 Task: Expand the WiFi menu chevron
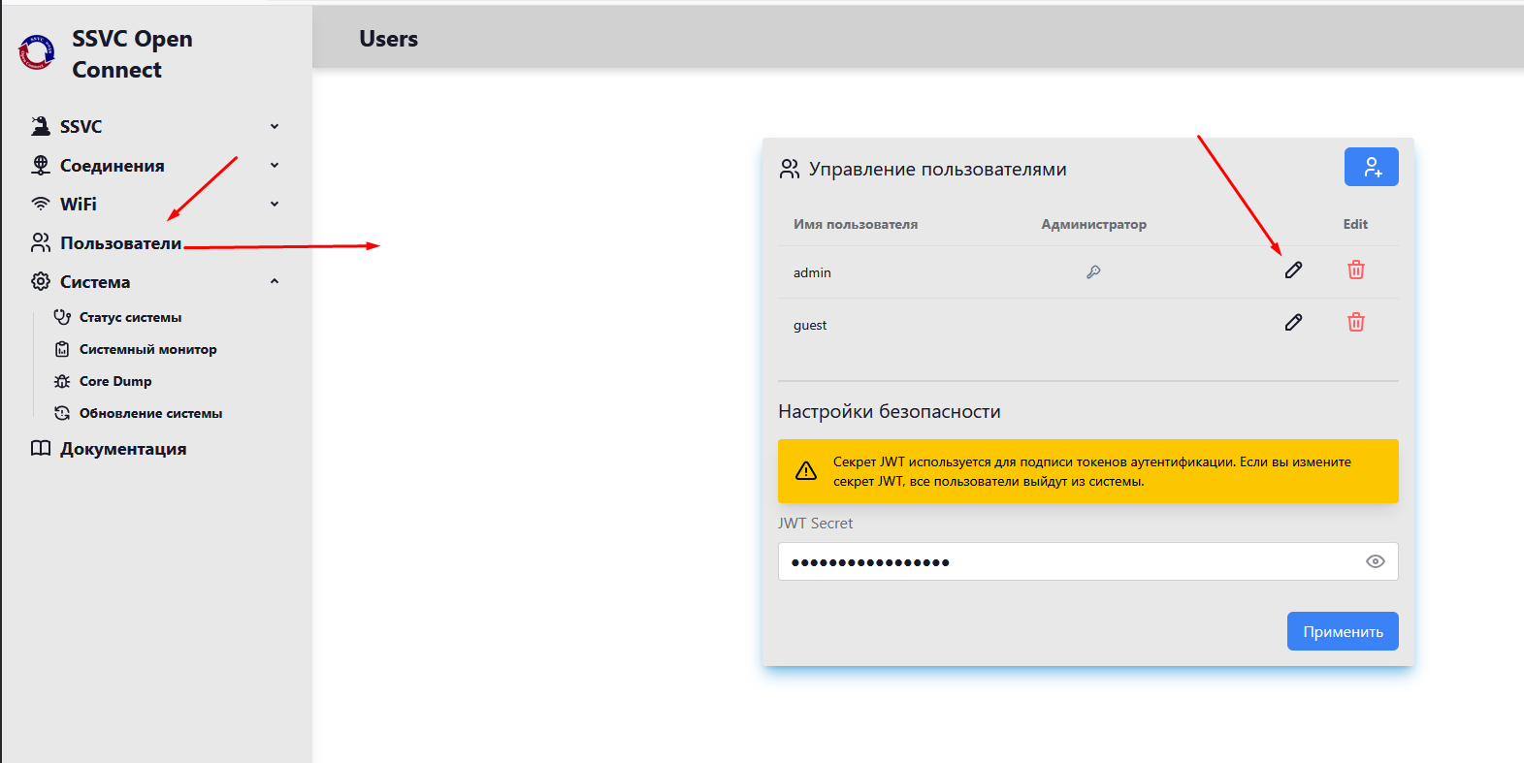pos(275,205)
